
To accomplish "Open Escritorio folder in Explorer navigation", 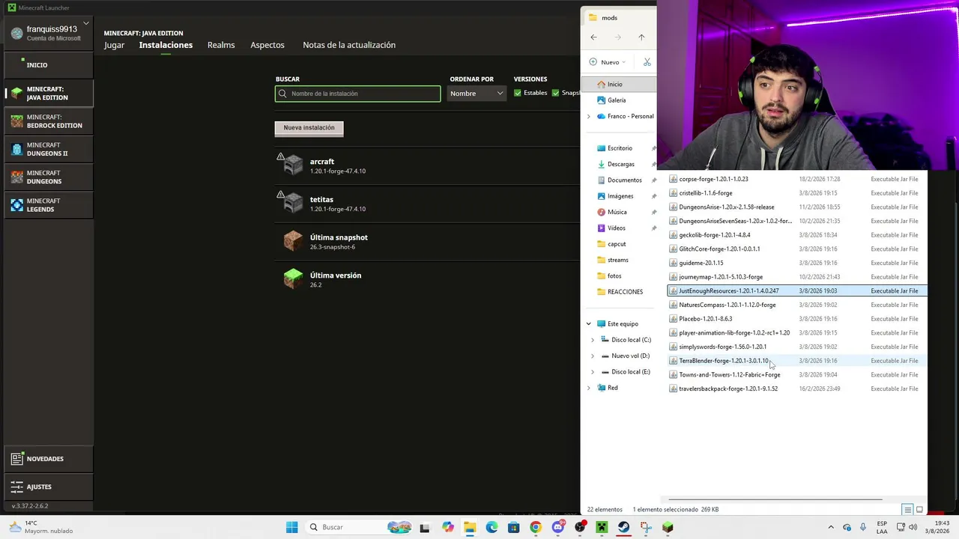I will (x=619, y=148).
